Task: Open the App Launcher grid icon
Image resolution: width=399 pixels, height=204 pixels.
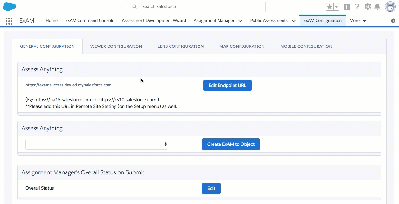Action: click(x=9, y=21)
